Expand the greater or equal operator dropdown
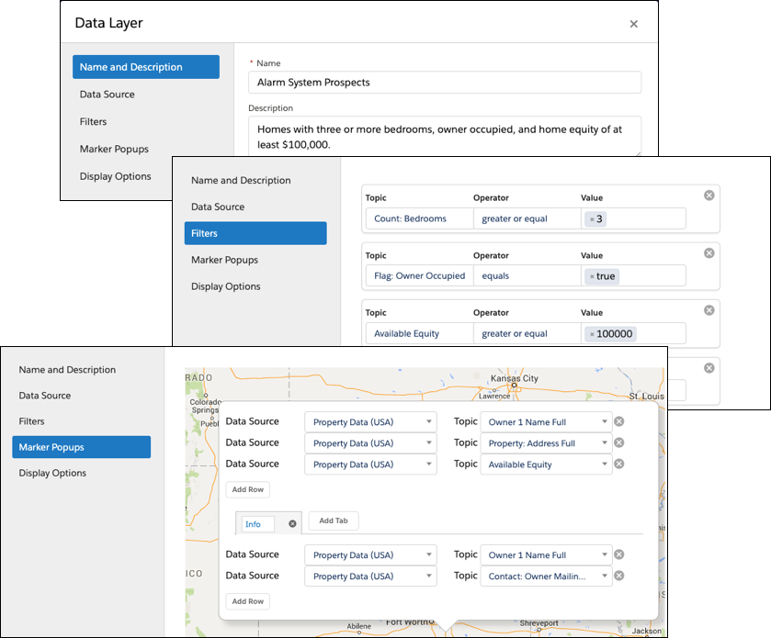This screenshot has height=638, width=771. click(x=527, y=218)
